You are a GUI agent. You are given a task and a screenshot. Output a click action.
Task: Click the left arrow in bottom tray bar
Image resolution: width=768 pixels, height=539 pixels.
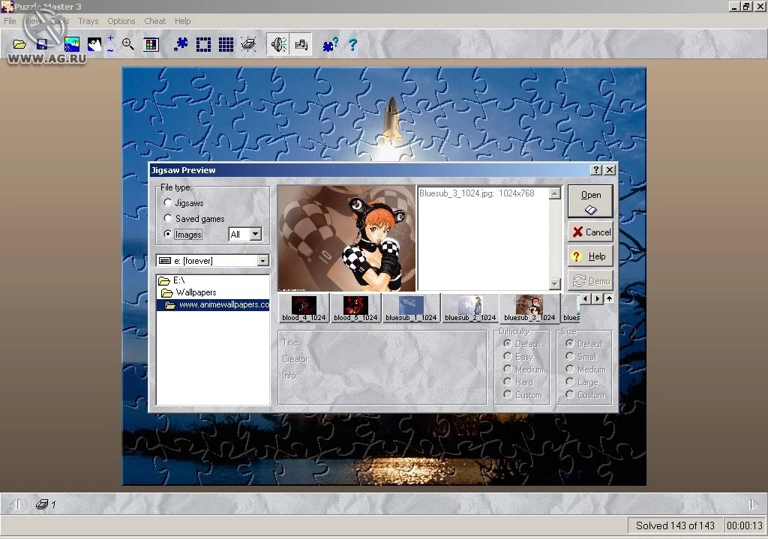click(x=15, y=504)
